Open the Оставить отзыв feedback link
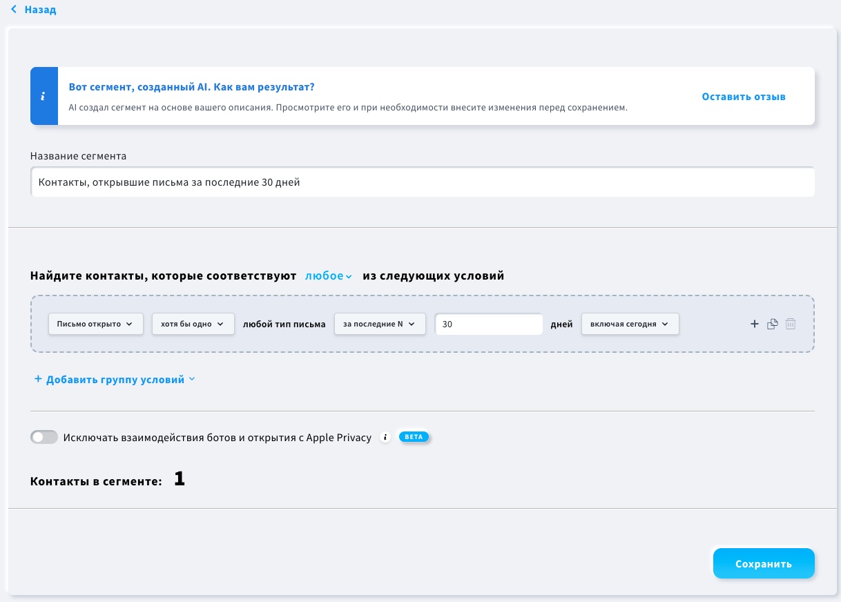841x602 pixels. tap(744, 97)
